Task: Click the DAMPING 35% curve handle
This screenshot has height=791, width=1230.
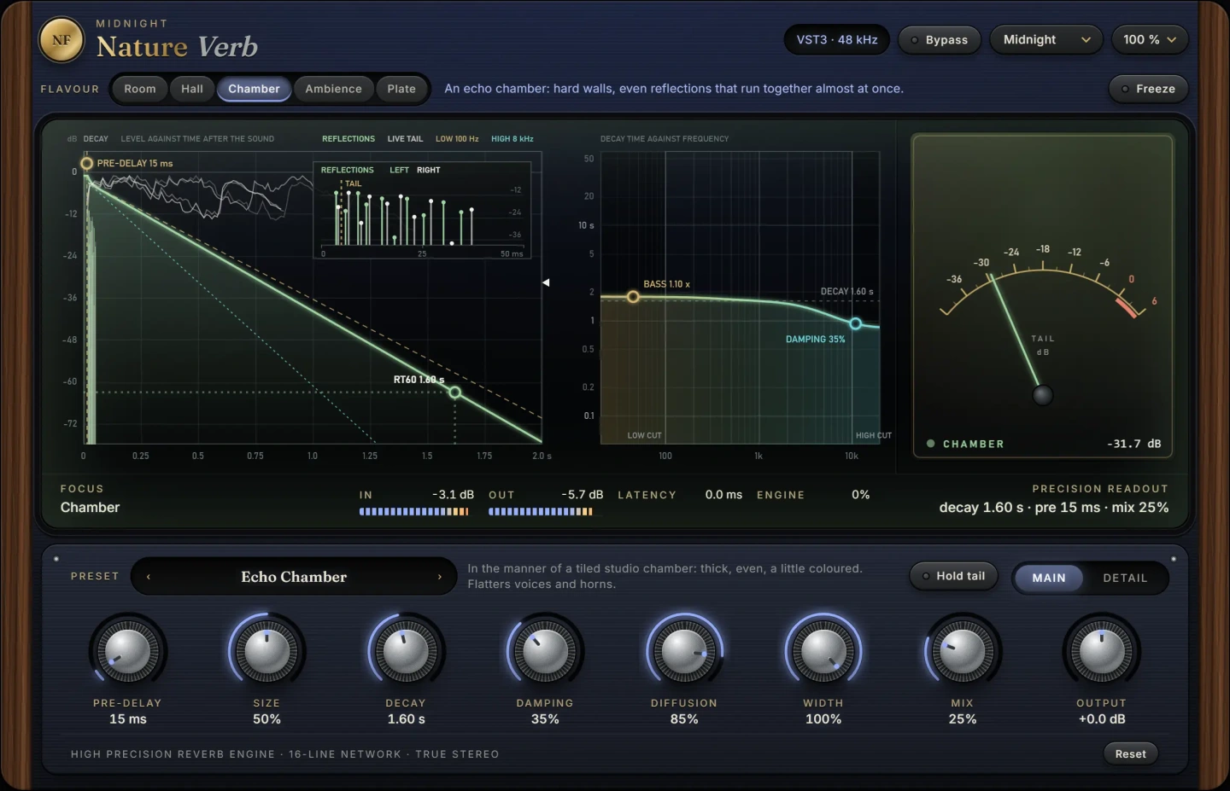Action: [855, 323]
